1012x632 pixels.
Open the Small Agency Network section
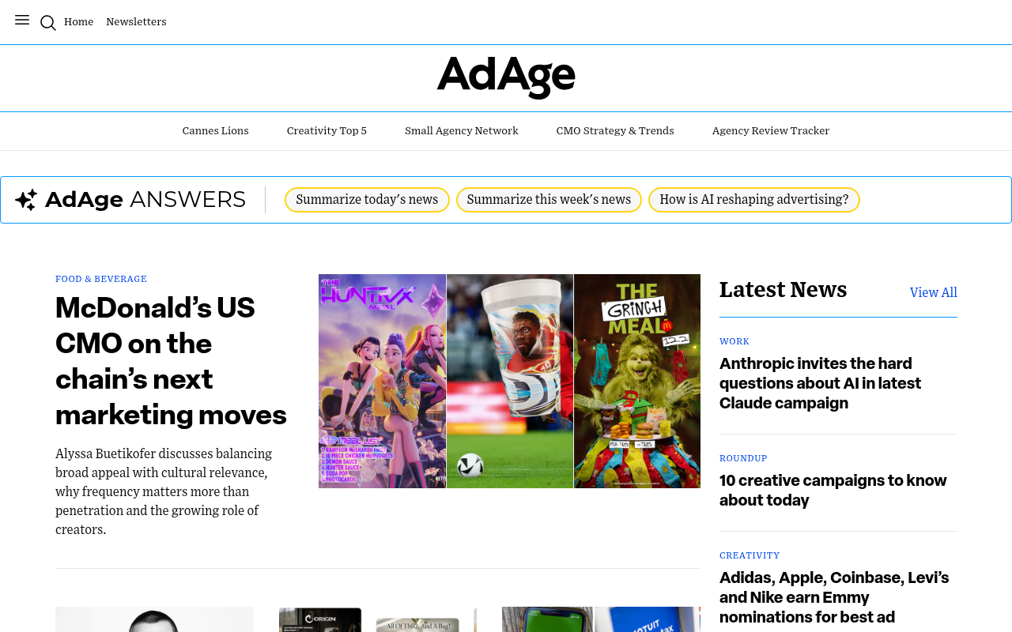[462, 130]
